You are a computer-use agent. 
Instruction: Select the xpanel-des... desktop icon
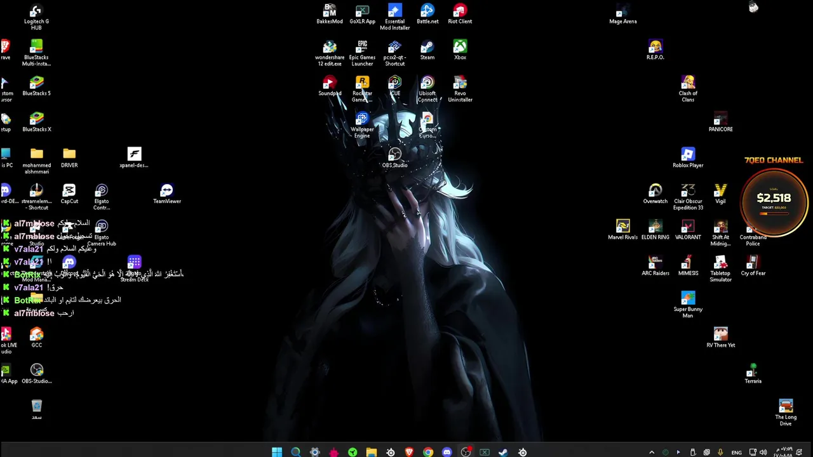coord(134,158)
